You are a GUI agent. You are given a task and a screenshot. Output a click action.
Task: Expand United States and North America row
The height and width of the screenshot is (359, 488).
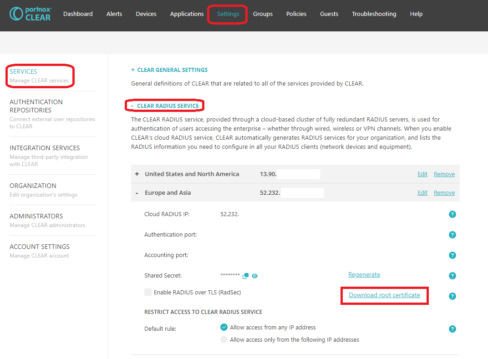137,174
